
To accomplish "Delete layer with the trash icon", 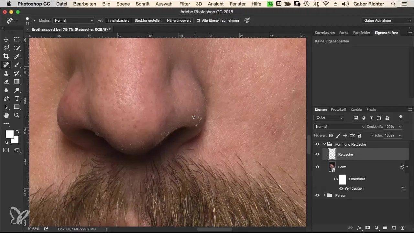I will tap(402, 228).
